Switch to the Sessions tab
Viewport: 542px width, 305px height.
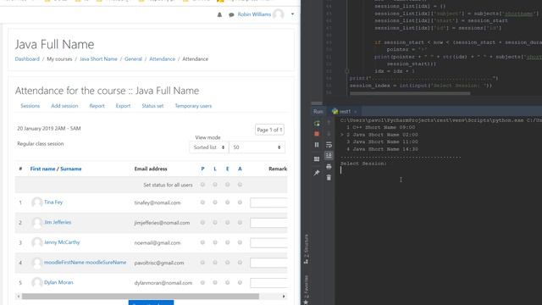coord(30,106)
